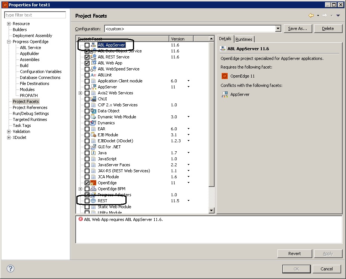346x279 pixels.
Task: Click the ABL WebSpeed Service facet icon
Action: [x=93, y=69]
